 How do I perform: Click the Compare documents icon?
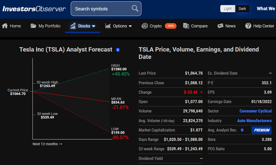click(x=186, y=26)
